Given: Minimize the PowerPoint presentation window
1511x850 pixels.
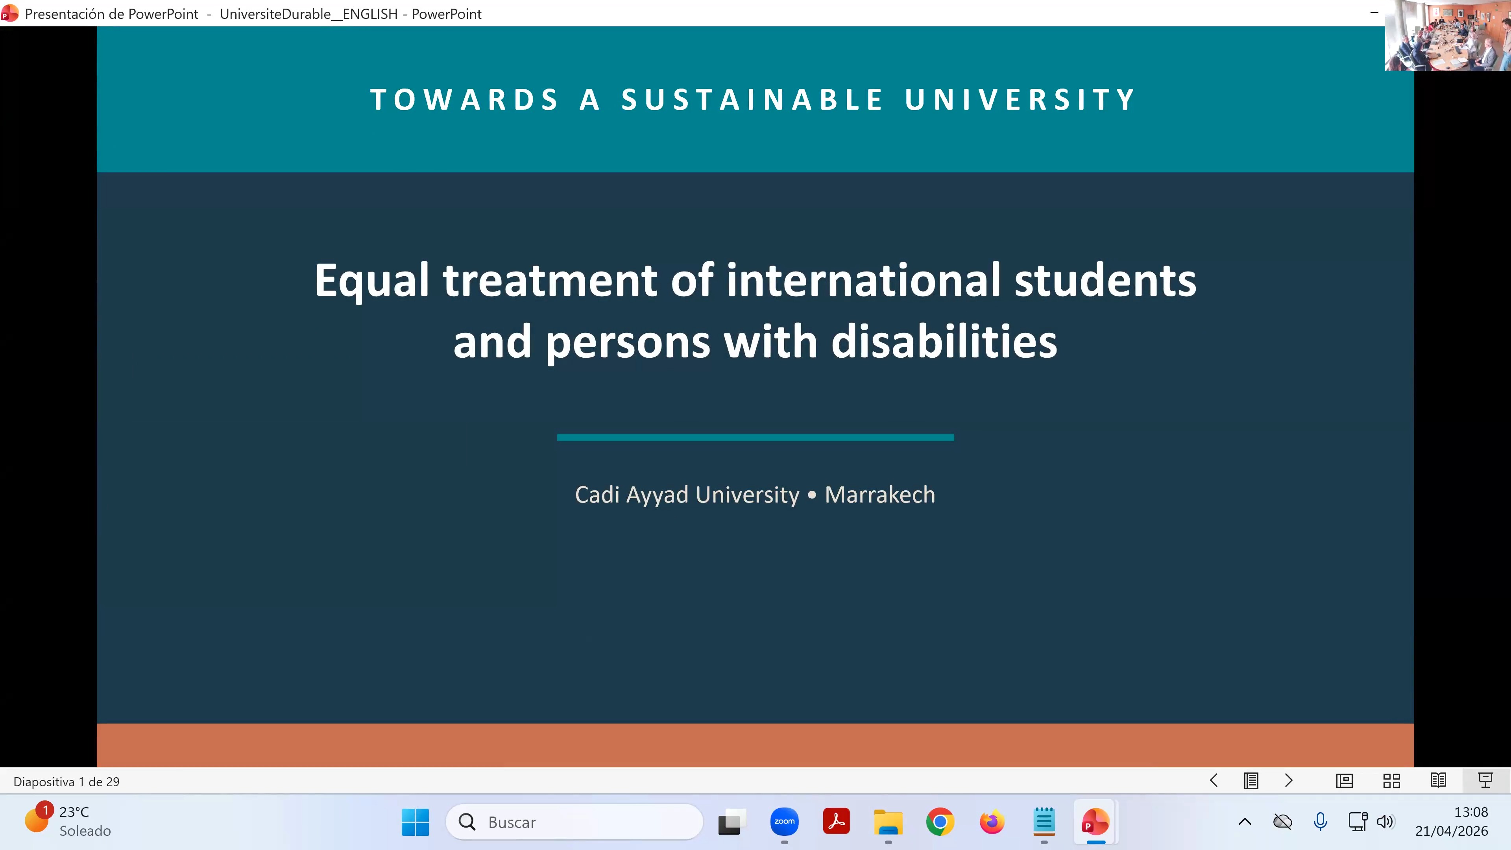Looking at the screenshot, I should click(1374, 13).
